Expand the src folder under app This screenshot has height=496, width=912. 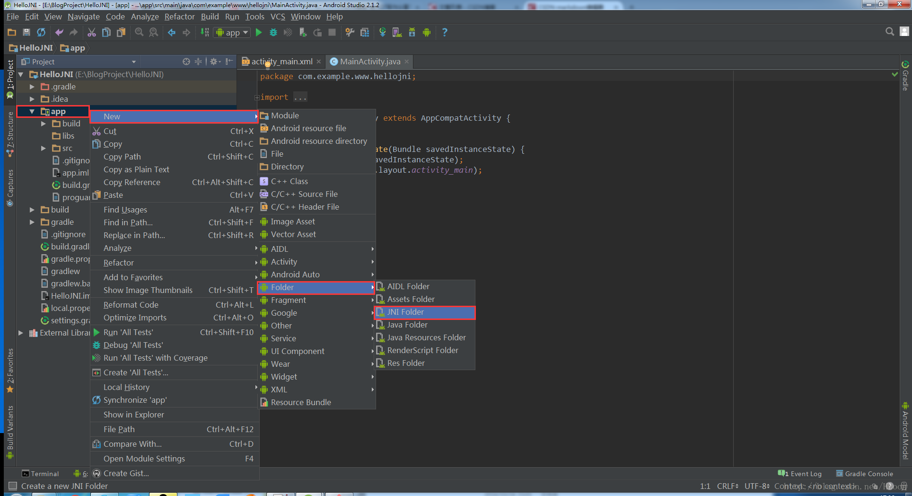(x=44, y=148)
